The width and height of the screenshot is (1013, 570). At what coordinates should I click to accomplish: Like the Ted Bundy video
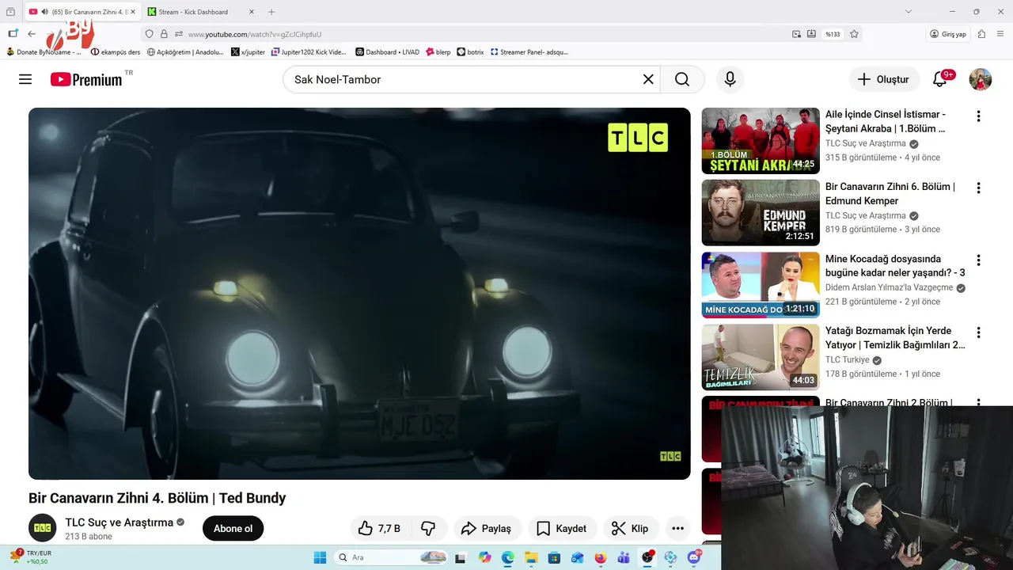[x=379, y=528]
